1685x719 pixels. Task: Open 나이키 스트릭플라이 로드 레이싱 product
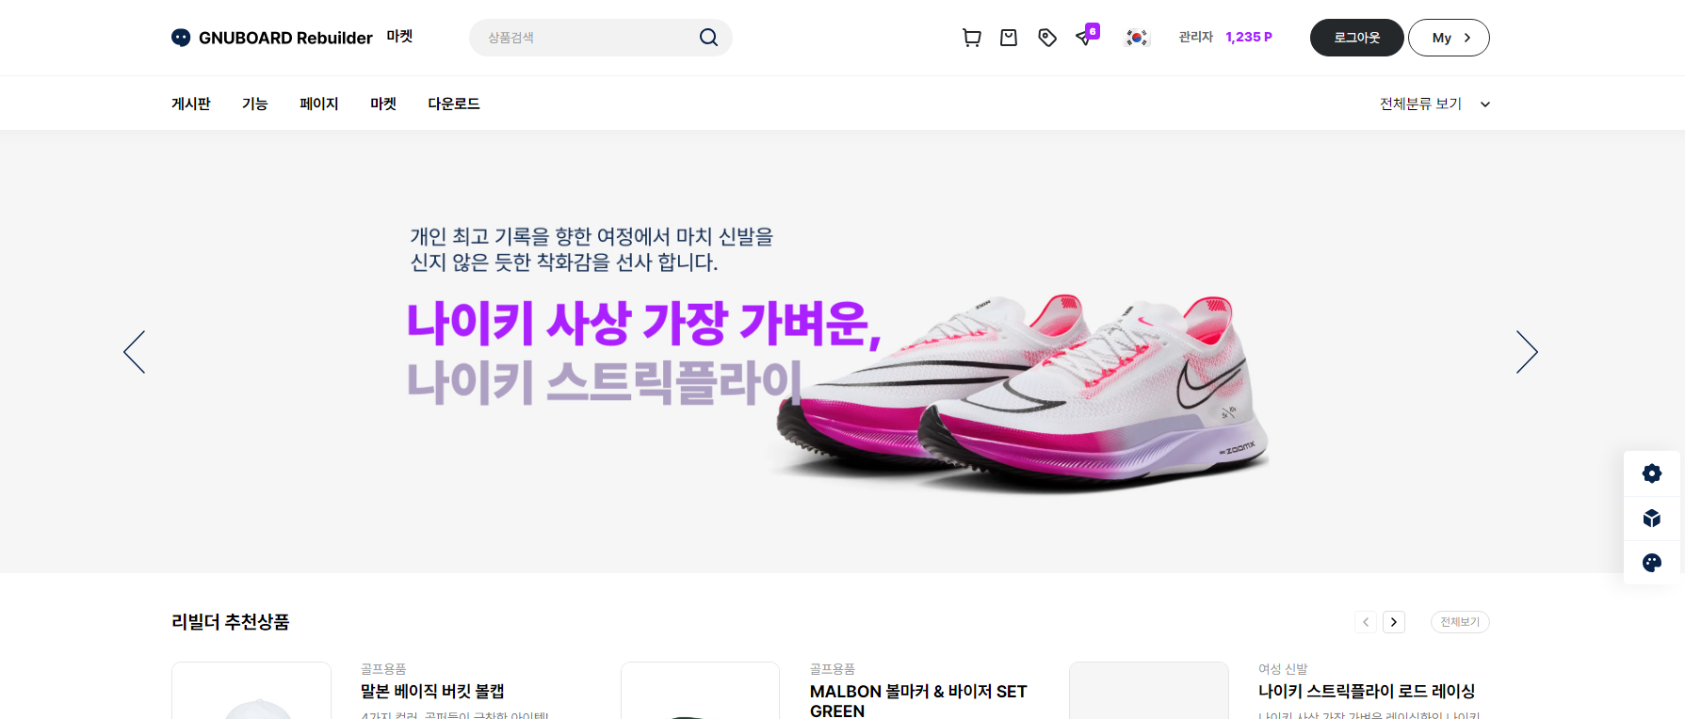tap(1367, 691)
